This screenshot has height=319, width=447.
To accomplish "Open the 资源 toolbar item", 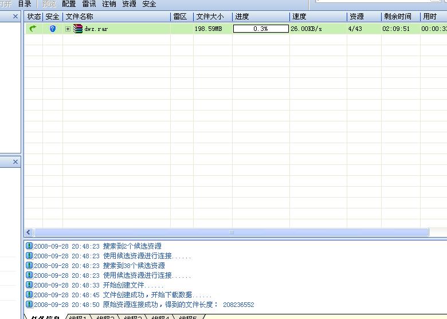I will 129,4.
